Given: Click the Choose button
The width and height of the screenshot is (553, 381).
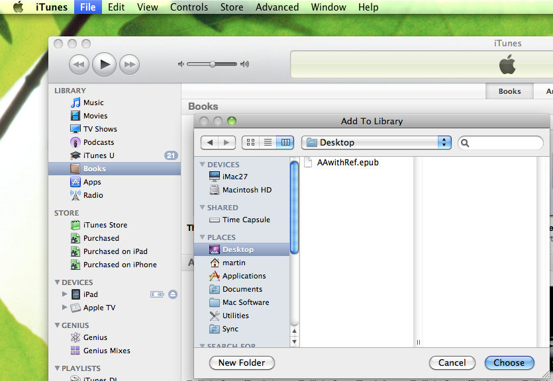Looking at the screenshot, I should pos(509,362).
